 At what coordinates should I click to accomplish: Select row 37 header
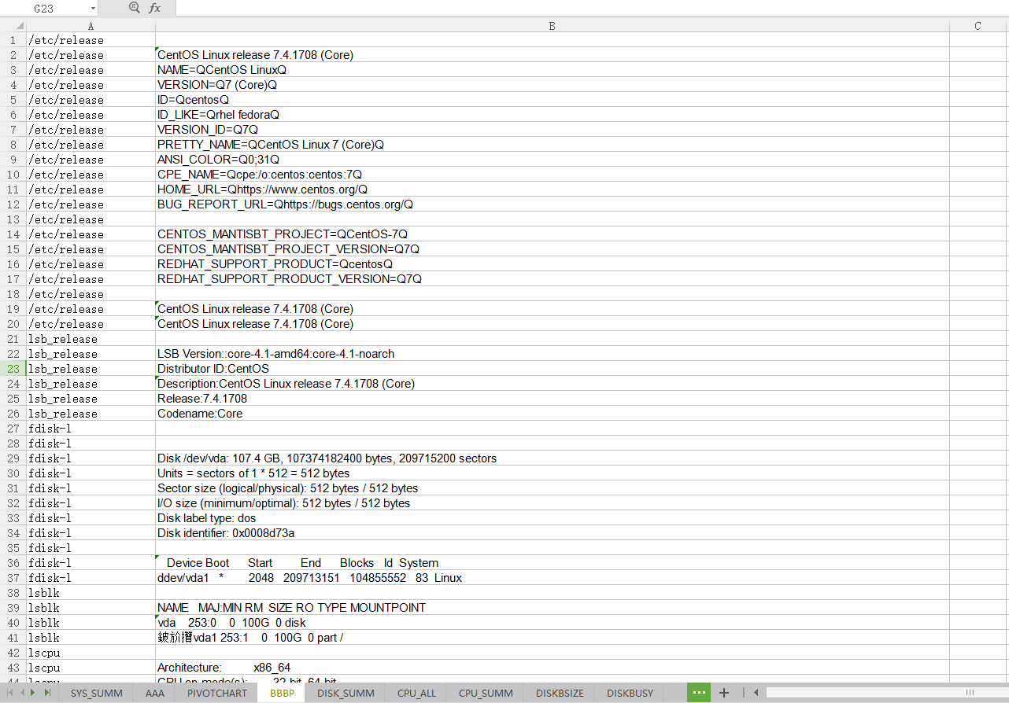13,578
